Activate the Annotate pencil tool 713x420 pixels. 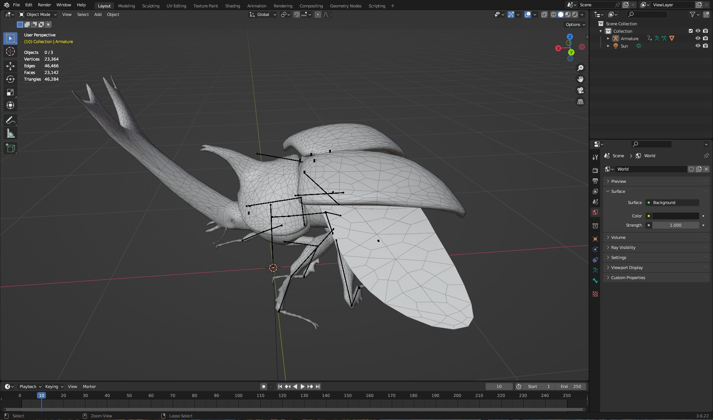tap(10, 120)
